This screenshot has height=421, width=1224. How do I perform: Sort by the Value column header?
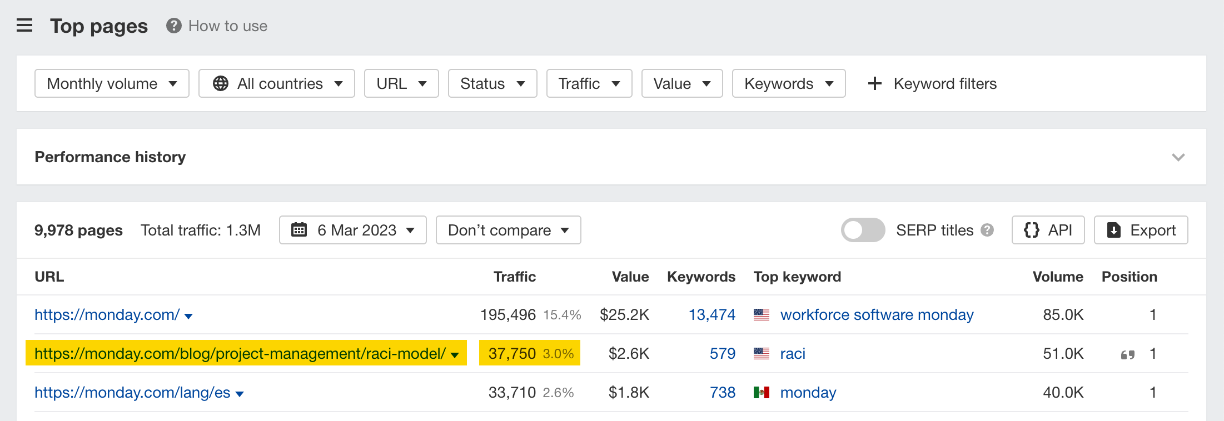click(630, 277)
